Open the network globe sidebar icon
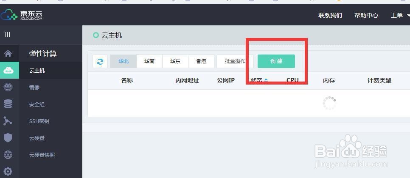Viewport: 410px width, 178px height. click(8, 87)
